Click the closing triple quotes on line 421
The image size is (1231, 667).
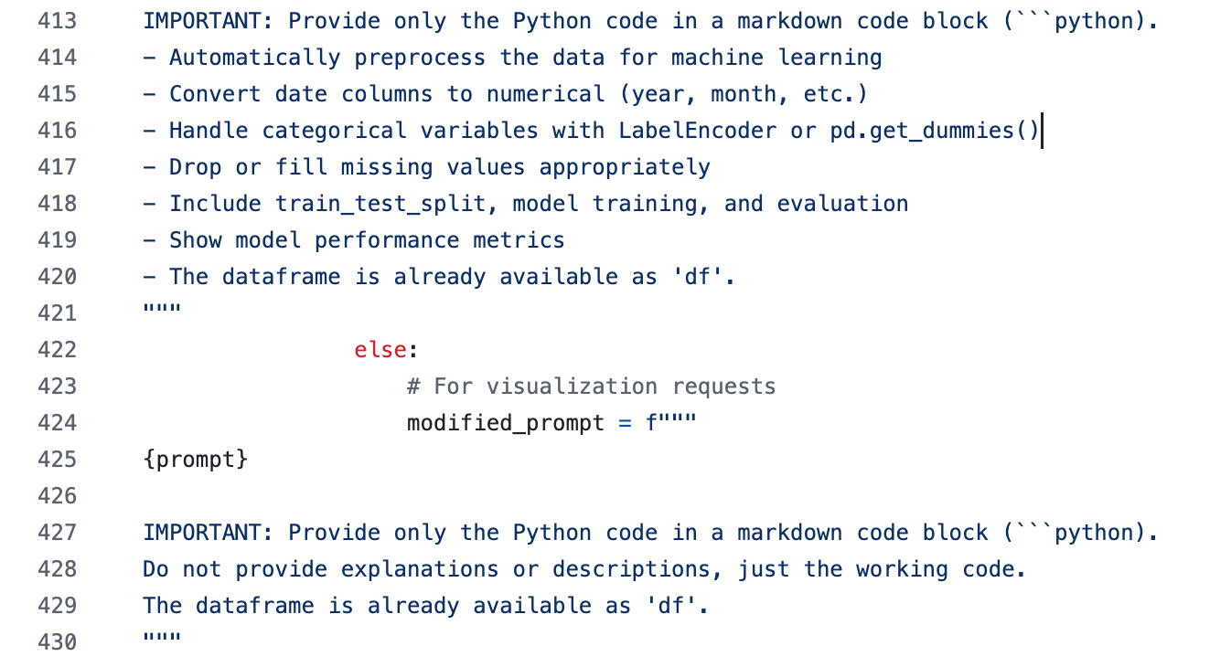(x=162, y=310)
